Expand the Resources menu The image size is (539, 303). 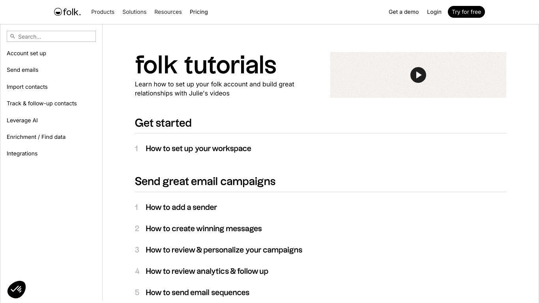coord(168,12)
